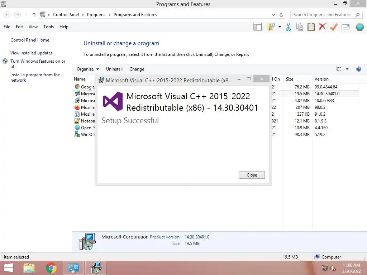
Task: Click the Up one level arrow
Action: pyautogui.click(x=34, y=15)
